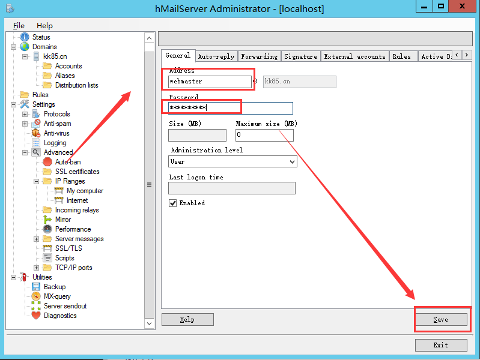Switch to the Auto-reply tab

(216, 56)
